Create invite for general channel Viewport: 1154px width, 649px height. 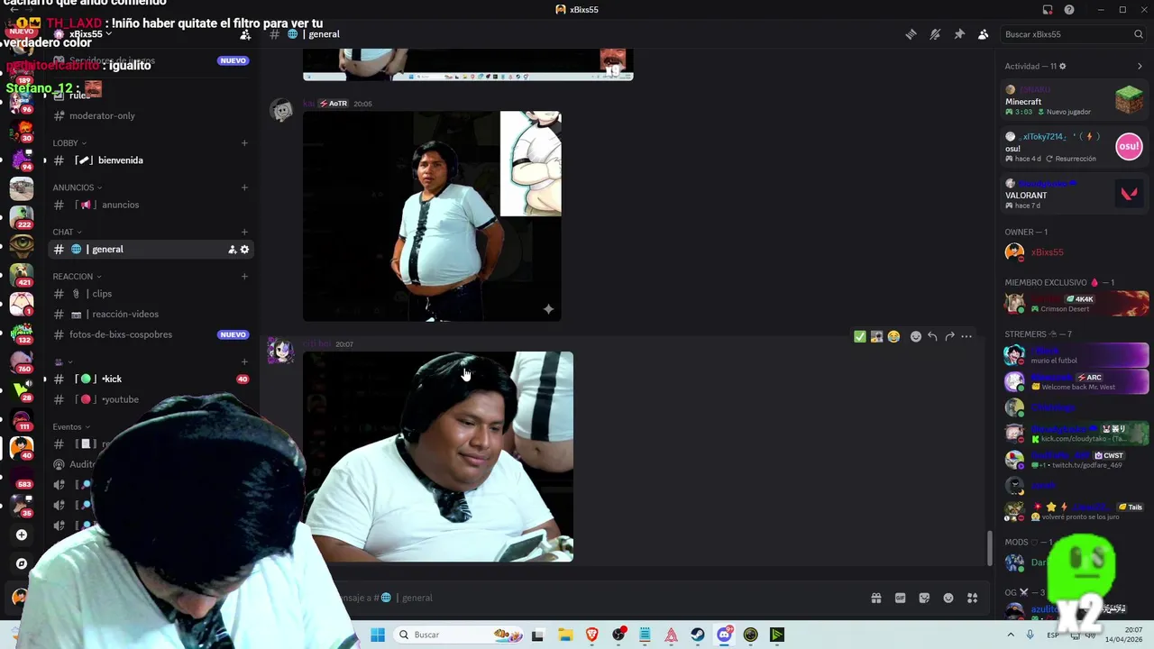232,250
